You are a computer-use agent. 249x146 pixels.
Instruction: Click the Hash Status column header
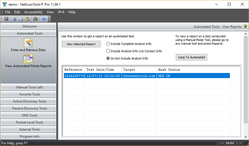(x=193, y=70)
